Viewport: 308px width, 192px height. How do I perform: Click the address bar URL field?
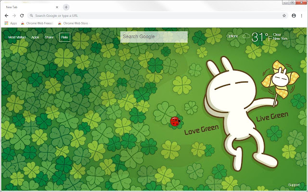pyautogui.click(x=157, y=16)
